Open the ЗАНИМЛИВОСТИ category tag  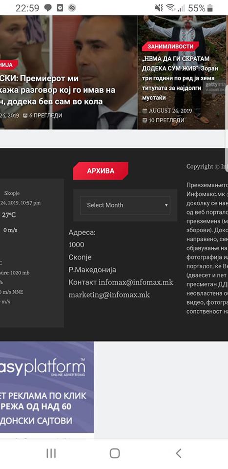click(170, 46)
